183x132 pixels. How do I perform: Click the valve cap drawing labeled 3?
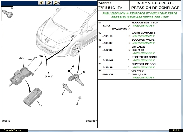[80, 98]
